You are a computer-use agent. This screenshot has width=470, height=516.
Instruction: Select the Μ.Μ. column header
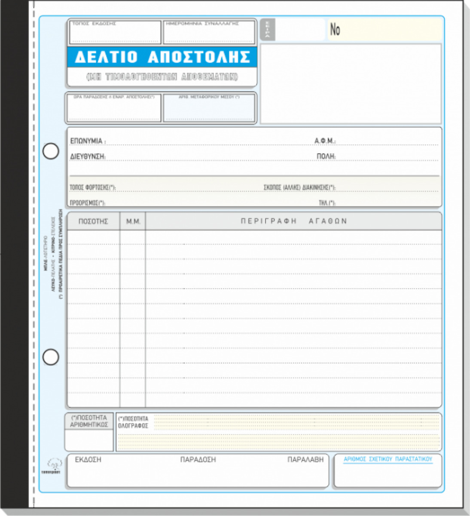point(133,221)
